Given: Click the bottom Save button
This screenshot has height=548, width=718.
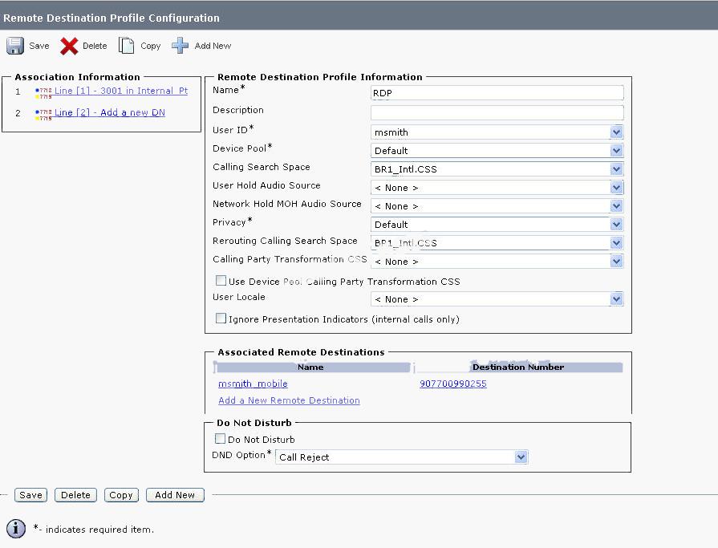Looking at the screenshot, I should tap(30, 495).
